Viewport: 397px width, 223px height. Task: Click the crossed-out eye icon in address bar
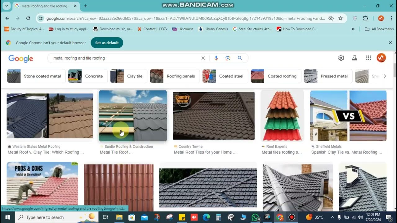(331, 18)
